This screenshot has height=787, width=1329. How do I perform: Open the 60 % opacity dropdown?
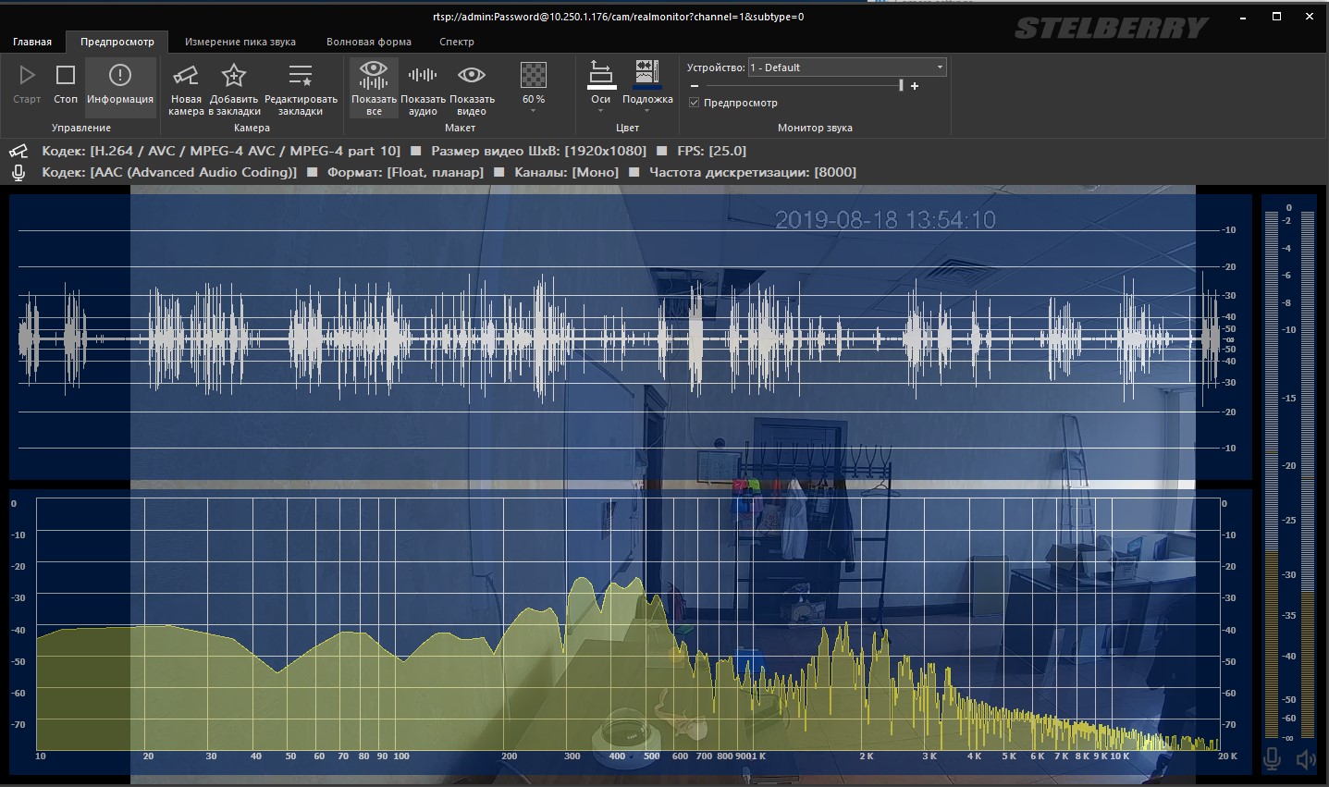click(x=534, y=87)
